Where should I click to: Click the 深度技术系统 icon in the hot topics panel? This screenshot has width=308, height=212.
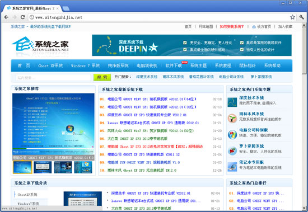232,102
